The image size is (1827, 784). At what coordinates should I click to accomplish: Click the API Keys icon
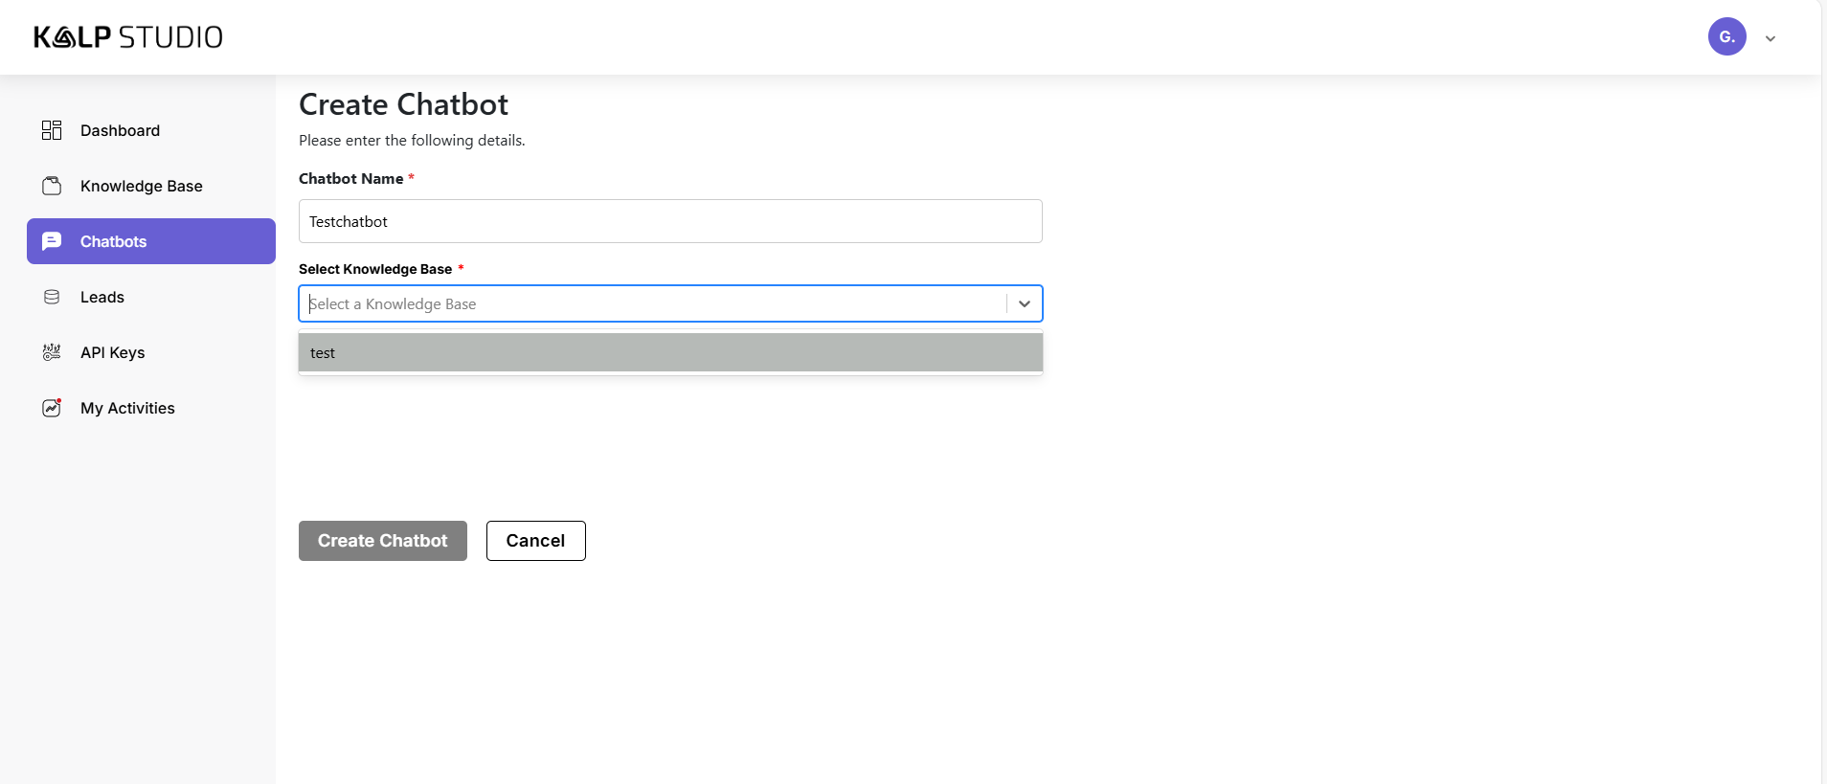pyautogui.click(x=52, y=352)
